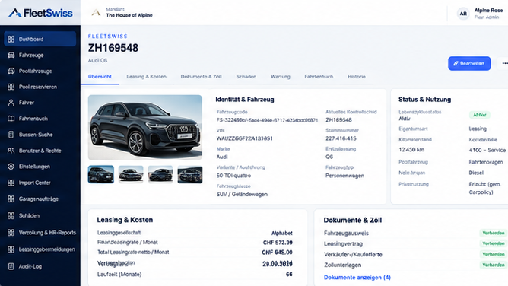
Task: Click the FleetSwiss logo
Action: pos(40,13)
